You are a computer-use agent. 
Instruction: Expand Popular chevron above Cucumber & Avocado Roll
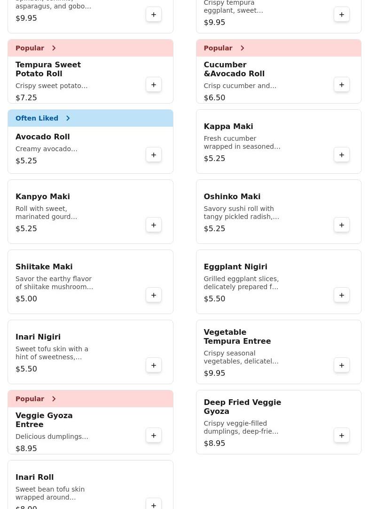[242, 48]
